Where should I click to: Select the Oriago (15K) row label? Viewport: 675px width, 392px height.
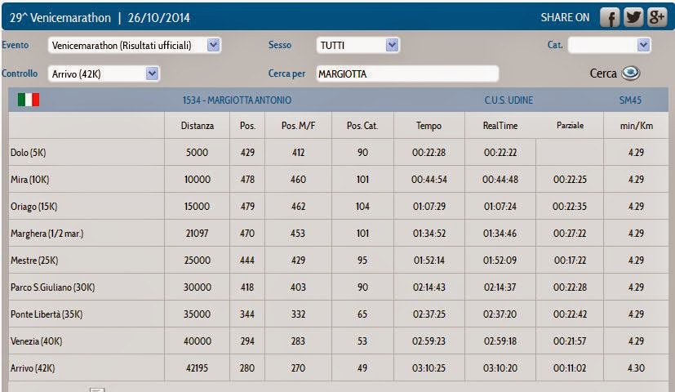(x=33, y=207)
